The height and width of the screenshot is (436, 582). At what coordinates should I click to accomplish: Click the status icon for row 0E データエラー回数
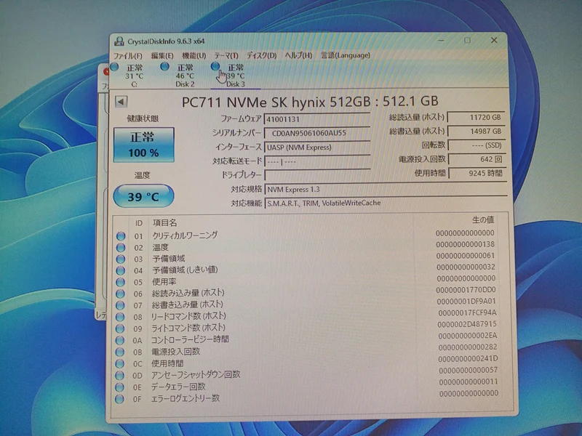(119, 387)
